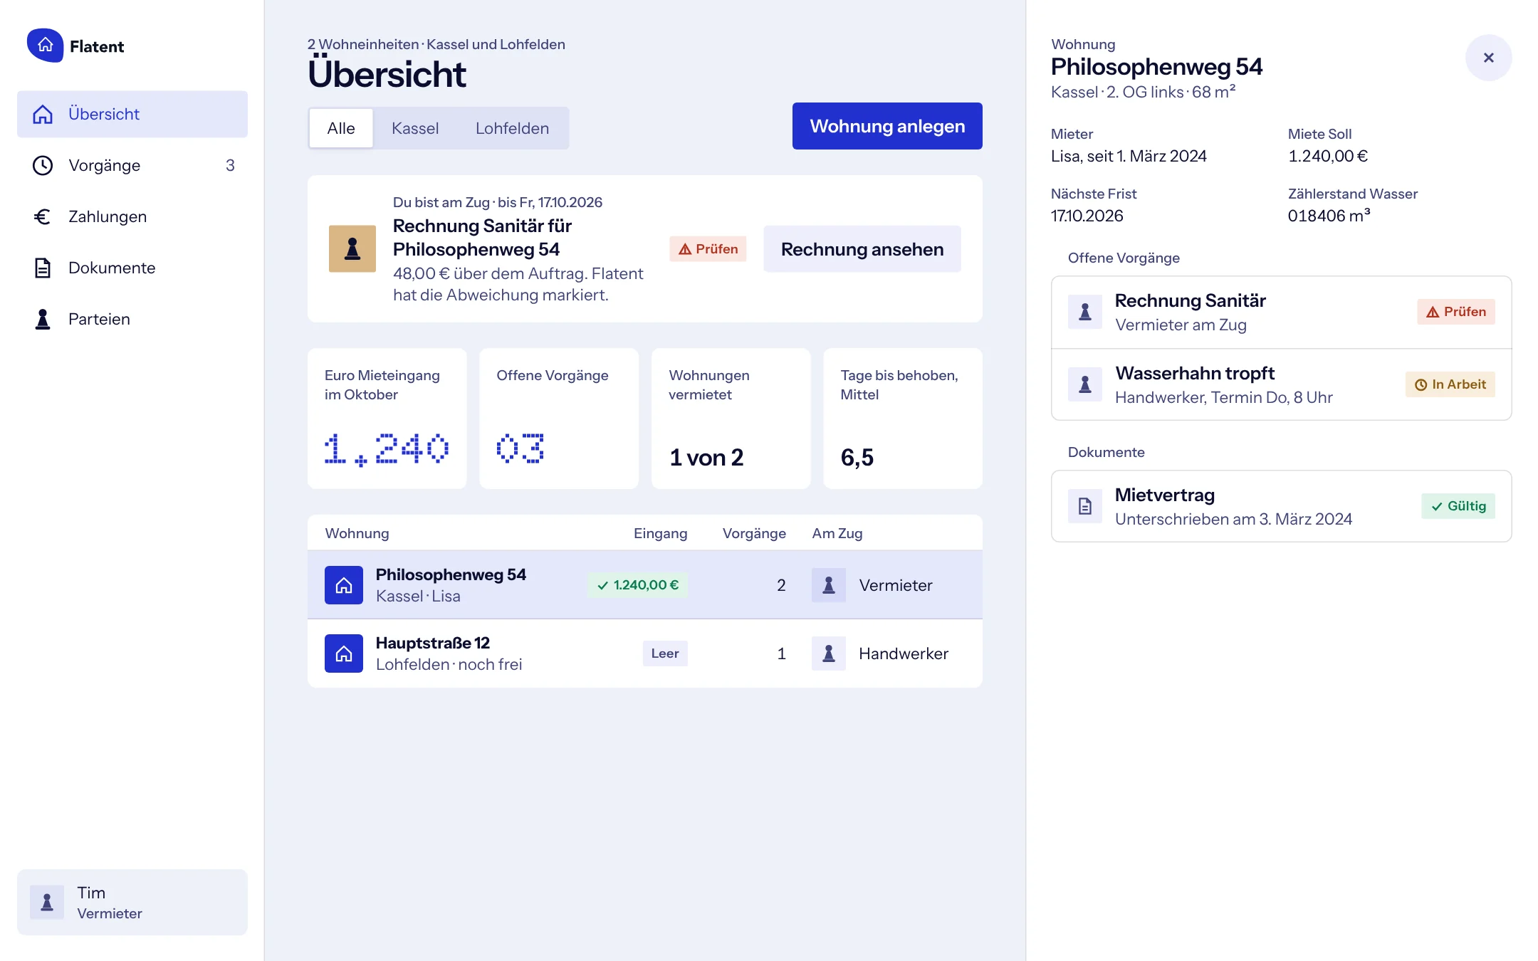Click the Flatent house logo icon

click(x=45, y=46)
